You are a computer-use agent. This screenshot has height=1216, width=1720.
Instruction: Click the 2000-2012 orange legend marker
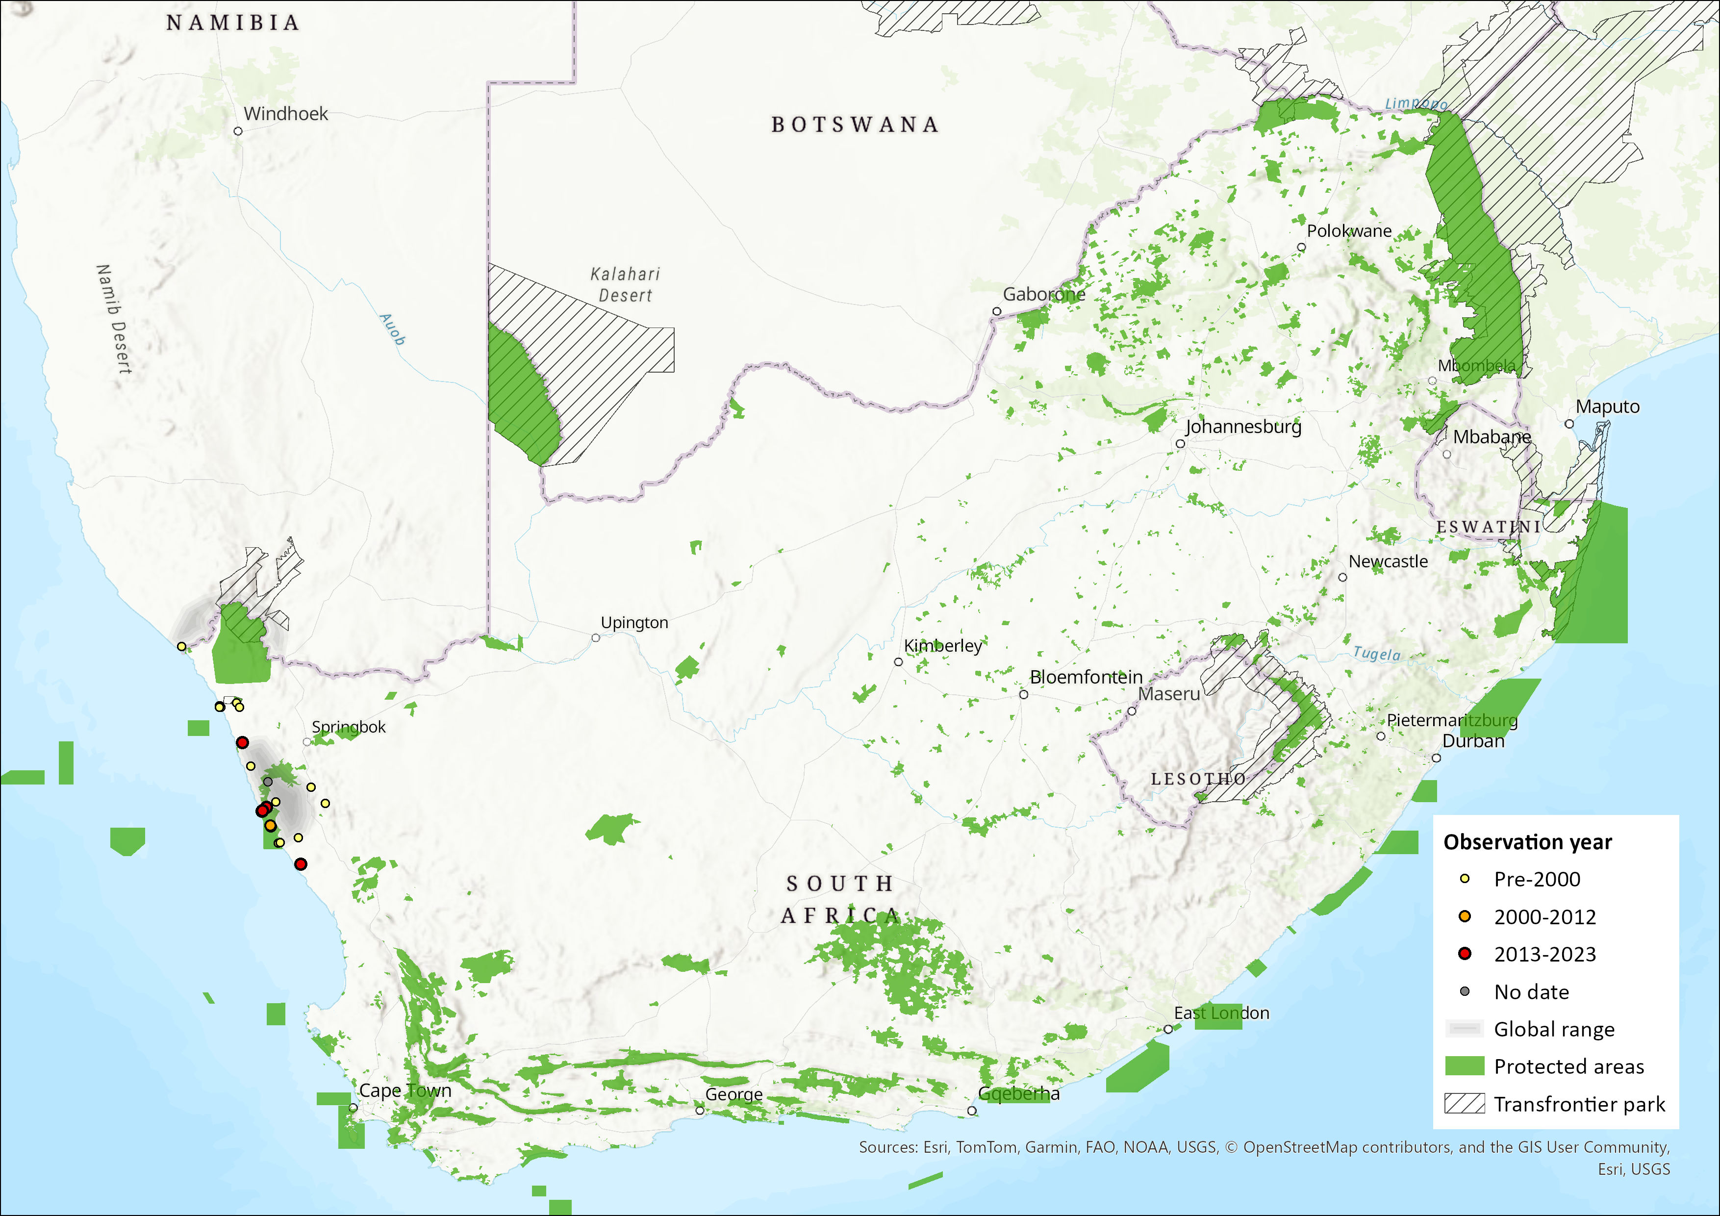1465,916
